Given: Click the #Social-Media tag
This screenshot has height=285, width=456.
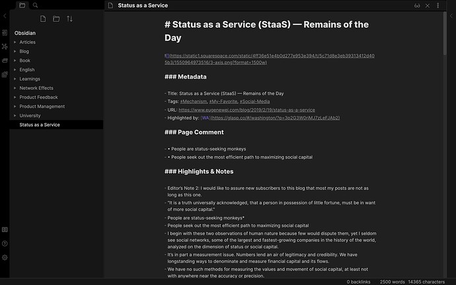Looking at the screenshot, I should point(254,101).
